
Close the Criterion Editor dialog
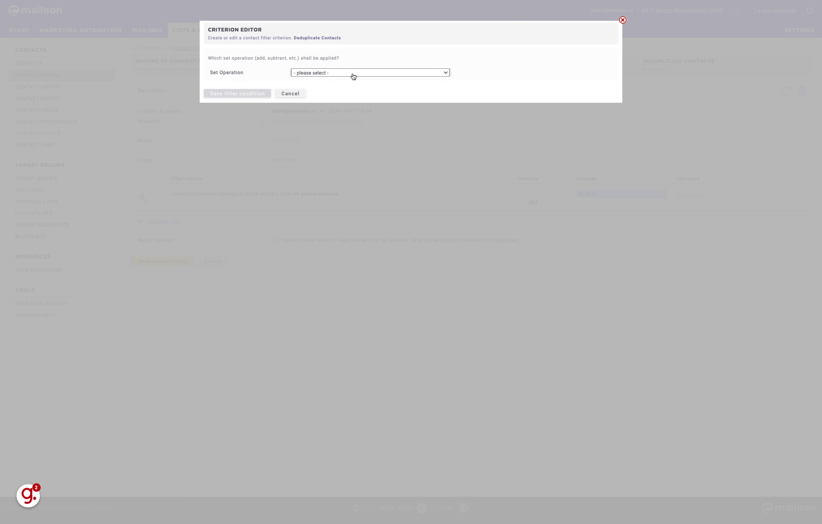pos(623,20)
